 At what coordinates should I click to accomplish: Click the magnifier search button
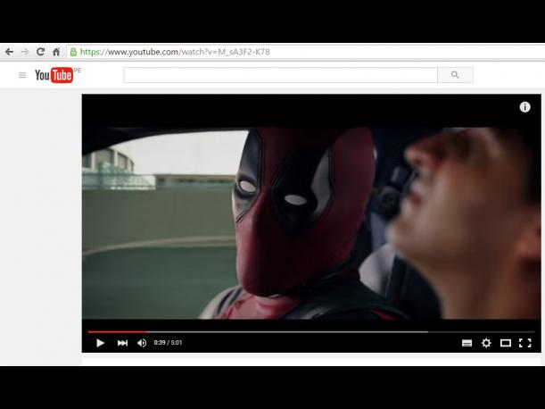(x=455, y=75)
